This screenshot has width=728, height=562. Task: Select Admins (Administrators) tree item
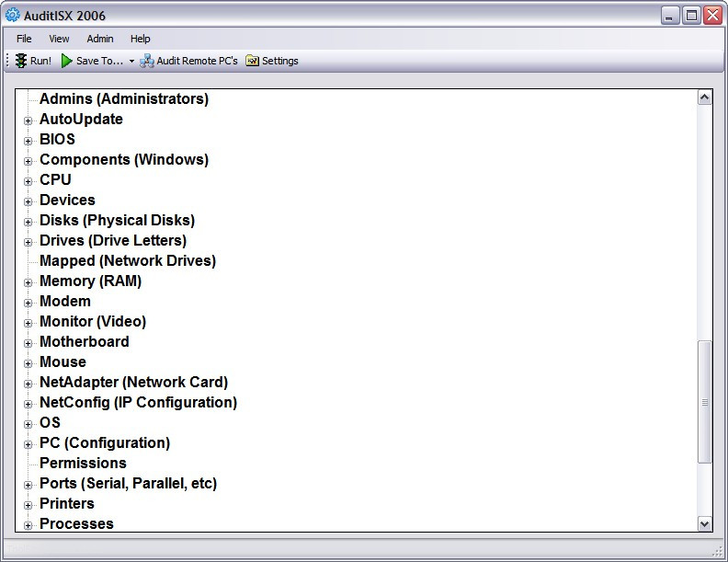pyautogui.click(x=124, y=99)
